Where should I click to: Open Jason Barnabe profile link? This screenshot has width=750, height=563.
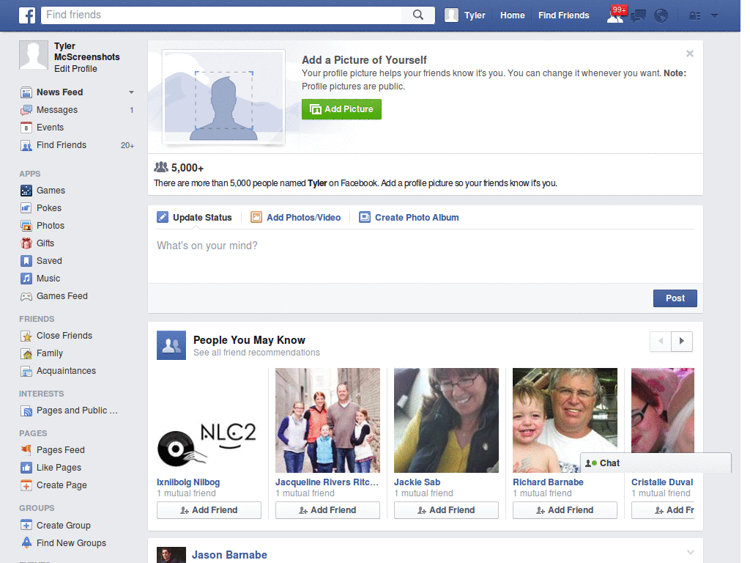[x=229, y=555]
